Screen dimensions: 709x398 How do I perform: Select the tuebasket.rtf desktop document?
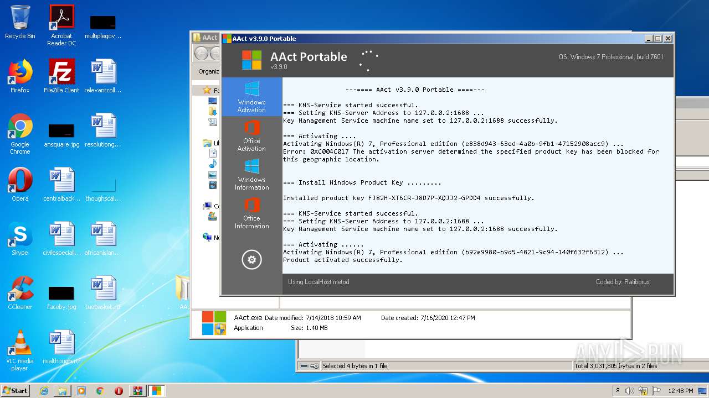coord(103,292)
